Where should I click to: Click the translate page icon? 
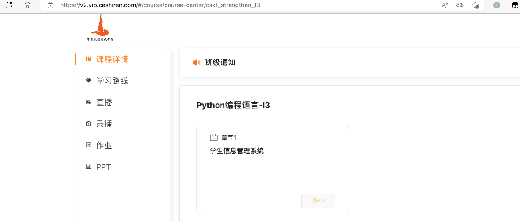coord(459,5)
